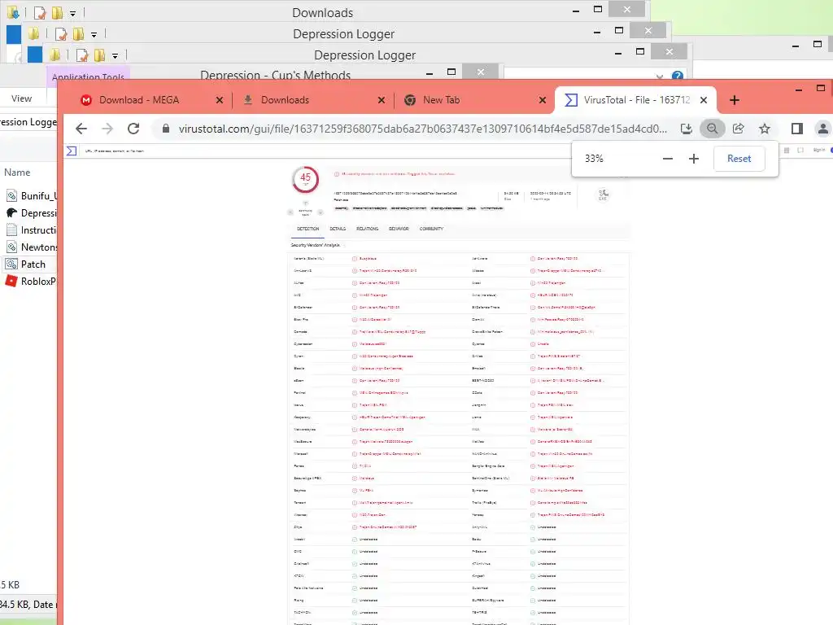This screenshot has height=625, width=833.
Task: Click the MEGA favicon on first tab
Action: [x=86, y=100]
